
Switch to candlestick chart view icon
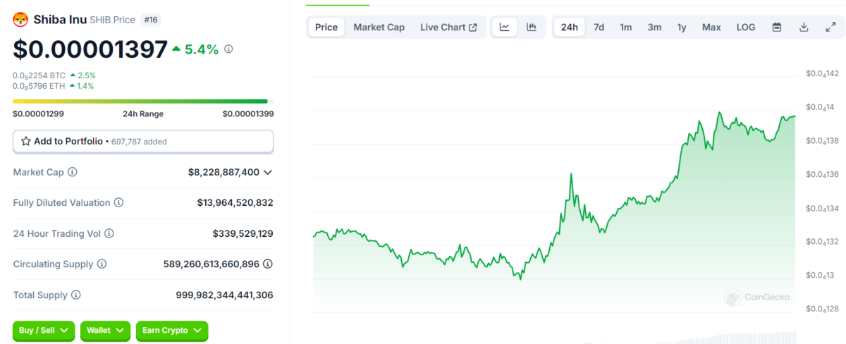tap(532, 27)
